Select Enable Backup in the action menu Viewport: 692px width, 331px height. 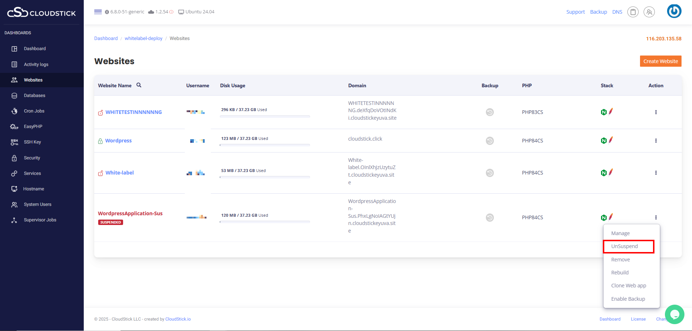tap(628, 299)
